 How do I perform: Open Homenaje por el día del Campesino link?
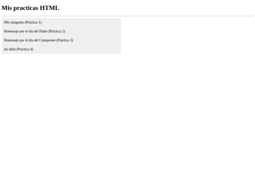click(39, 40)
